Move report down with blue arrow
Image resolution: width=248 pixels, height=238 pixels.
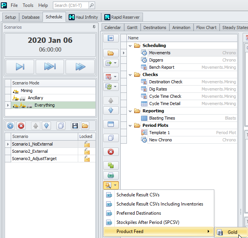tap(111, 110)
